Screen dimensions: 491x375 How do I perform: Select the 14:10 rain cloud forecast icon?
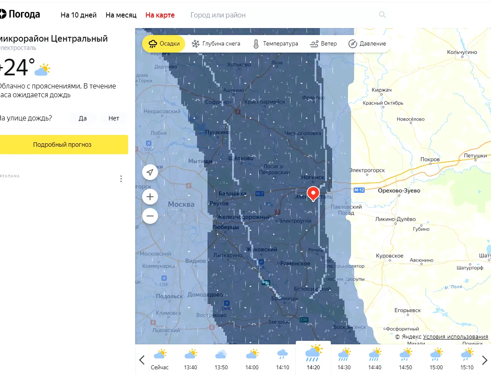point(283,354)
